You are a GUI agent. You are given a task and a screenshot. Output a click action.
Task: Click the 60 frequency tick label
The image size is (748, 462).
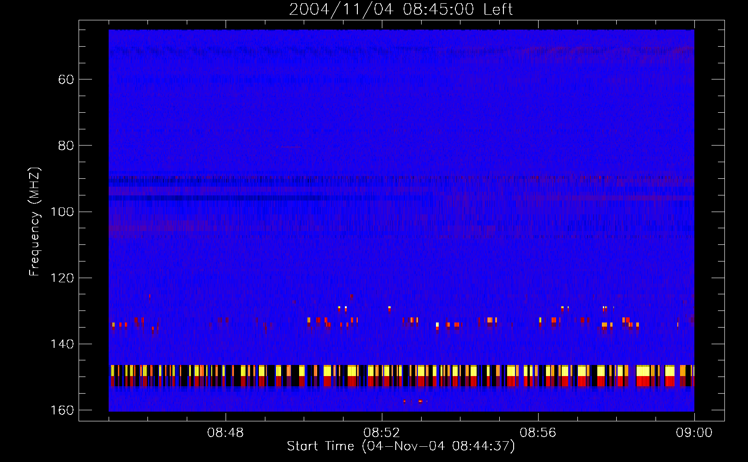(66, 79)
